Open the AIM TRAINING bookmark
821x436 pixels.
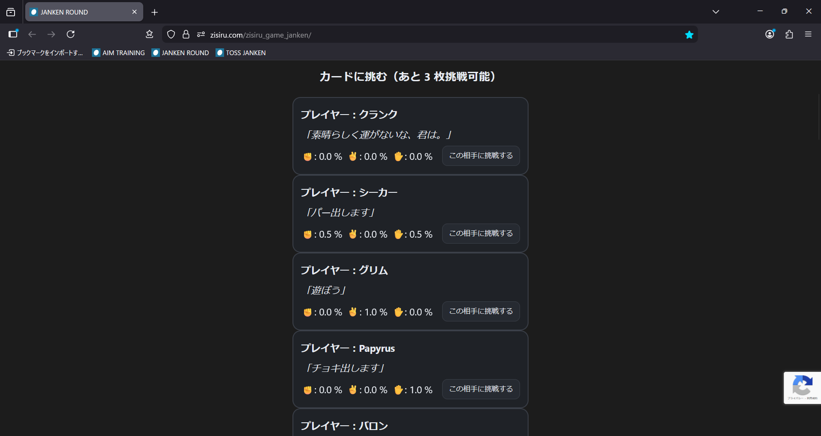point(119,53)
